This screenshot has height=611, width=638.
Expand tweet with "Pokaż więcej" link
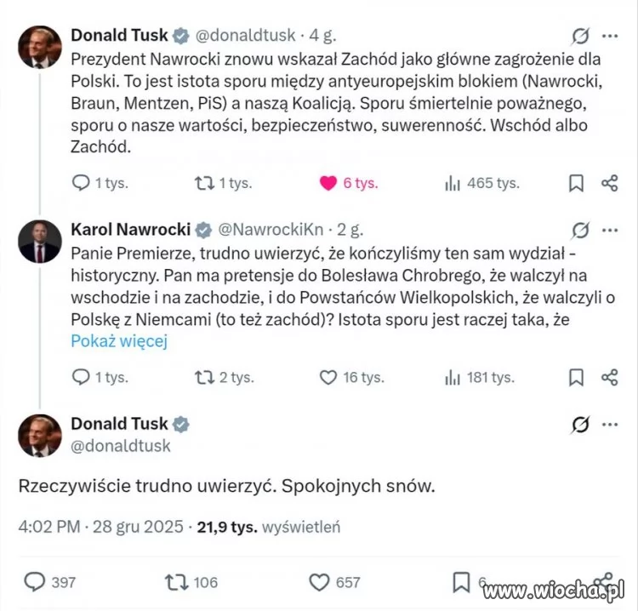[x=119, y=341]
